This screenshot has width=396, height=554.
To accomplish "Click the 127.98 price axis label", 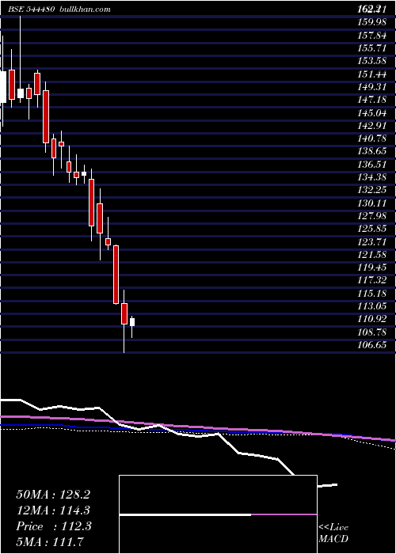I will click(371, 216).
